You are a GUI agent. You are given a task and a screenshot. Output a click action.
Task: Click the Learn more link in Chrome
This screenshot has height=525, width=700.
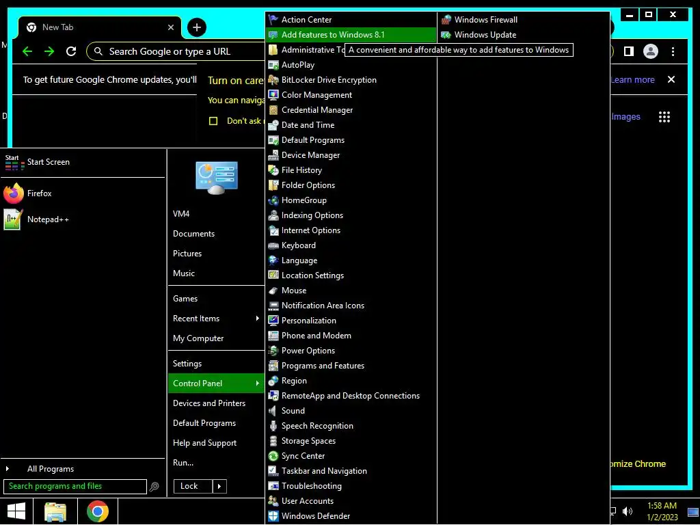coord(632,80)
